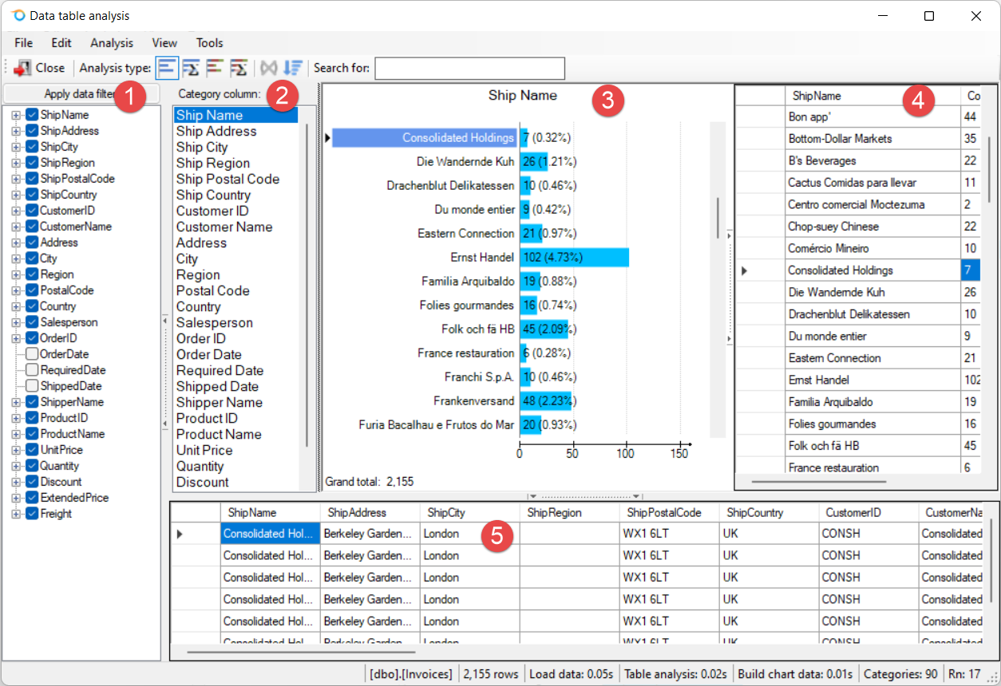Click the sort descending arrow toolbar icon
1001x686 pixels.
(x=293, y=68)
